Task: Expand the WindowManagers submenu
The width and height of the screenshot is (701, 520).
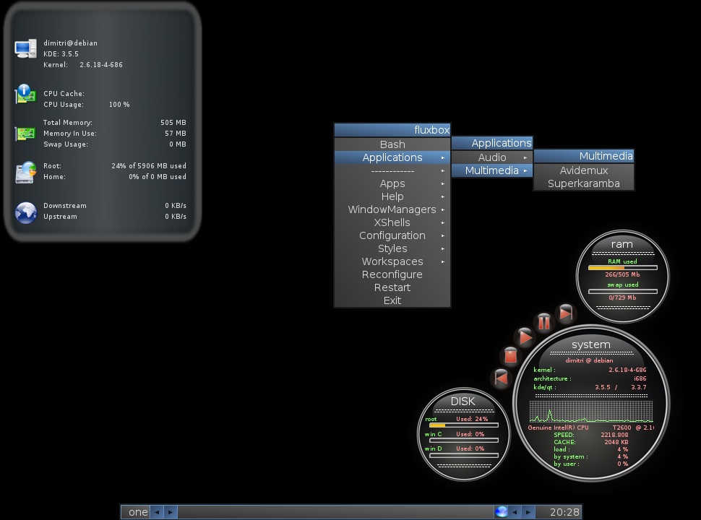Action: click(392, 209)
